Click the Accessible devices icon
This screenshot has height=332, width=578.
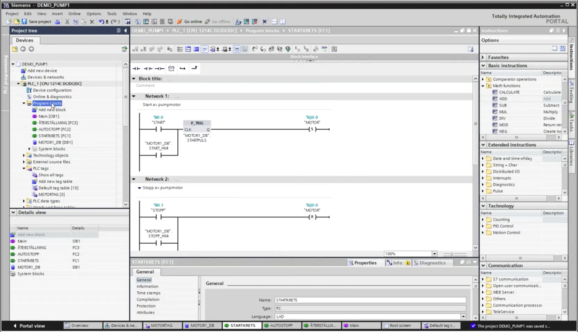click(238, 22)
